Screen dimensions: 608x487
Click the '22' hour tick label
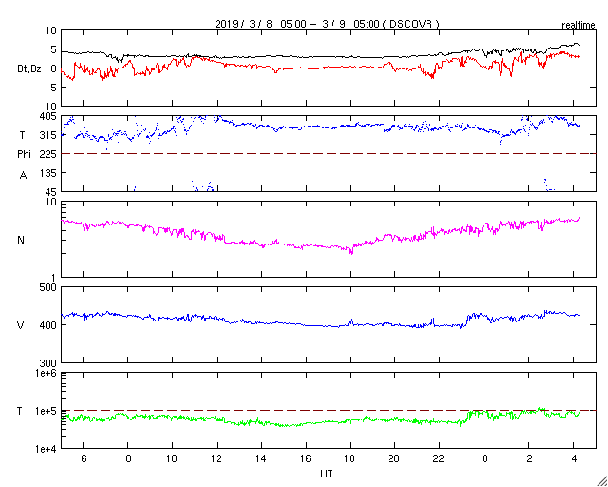point(439,458)
